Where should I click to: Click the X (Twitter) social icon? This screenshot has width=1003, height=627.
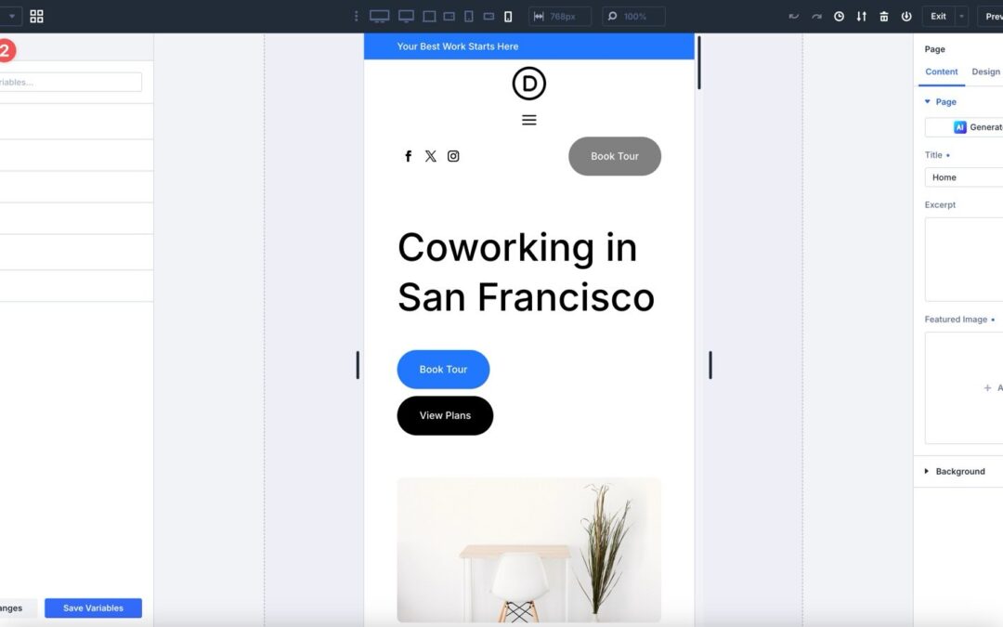[431, 156]
